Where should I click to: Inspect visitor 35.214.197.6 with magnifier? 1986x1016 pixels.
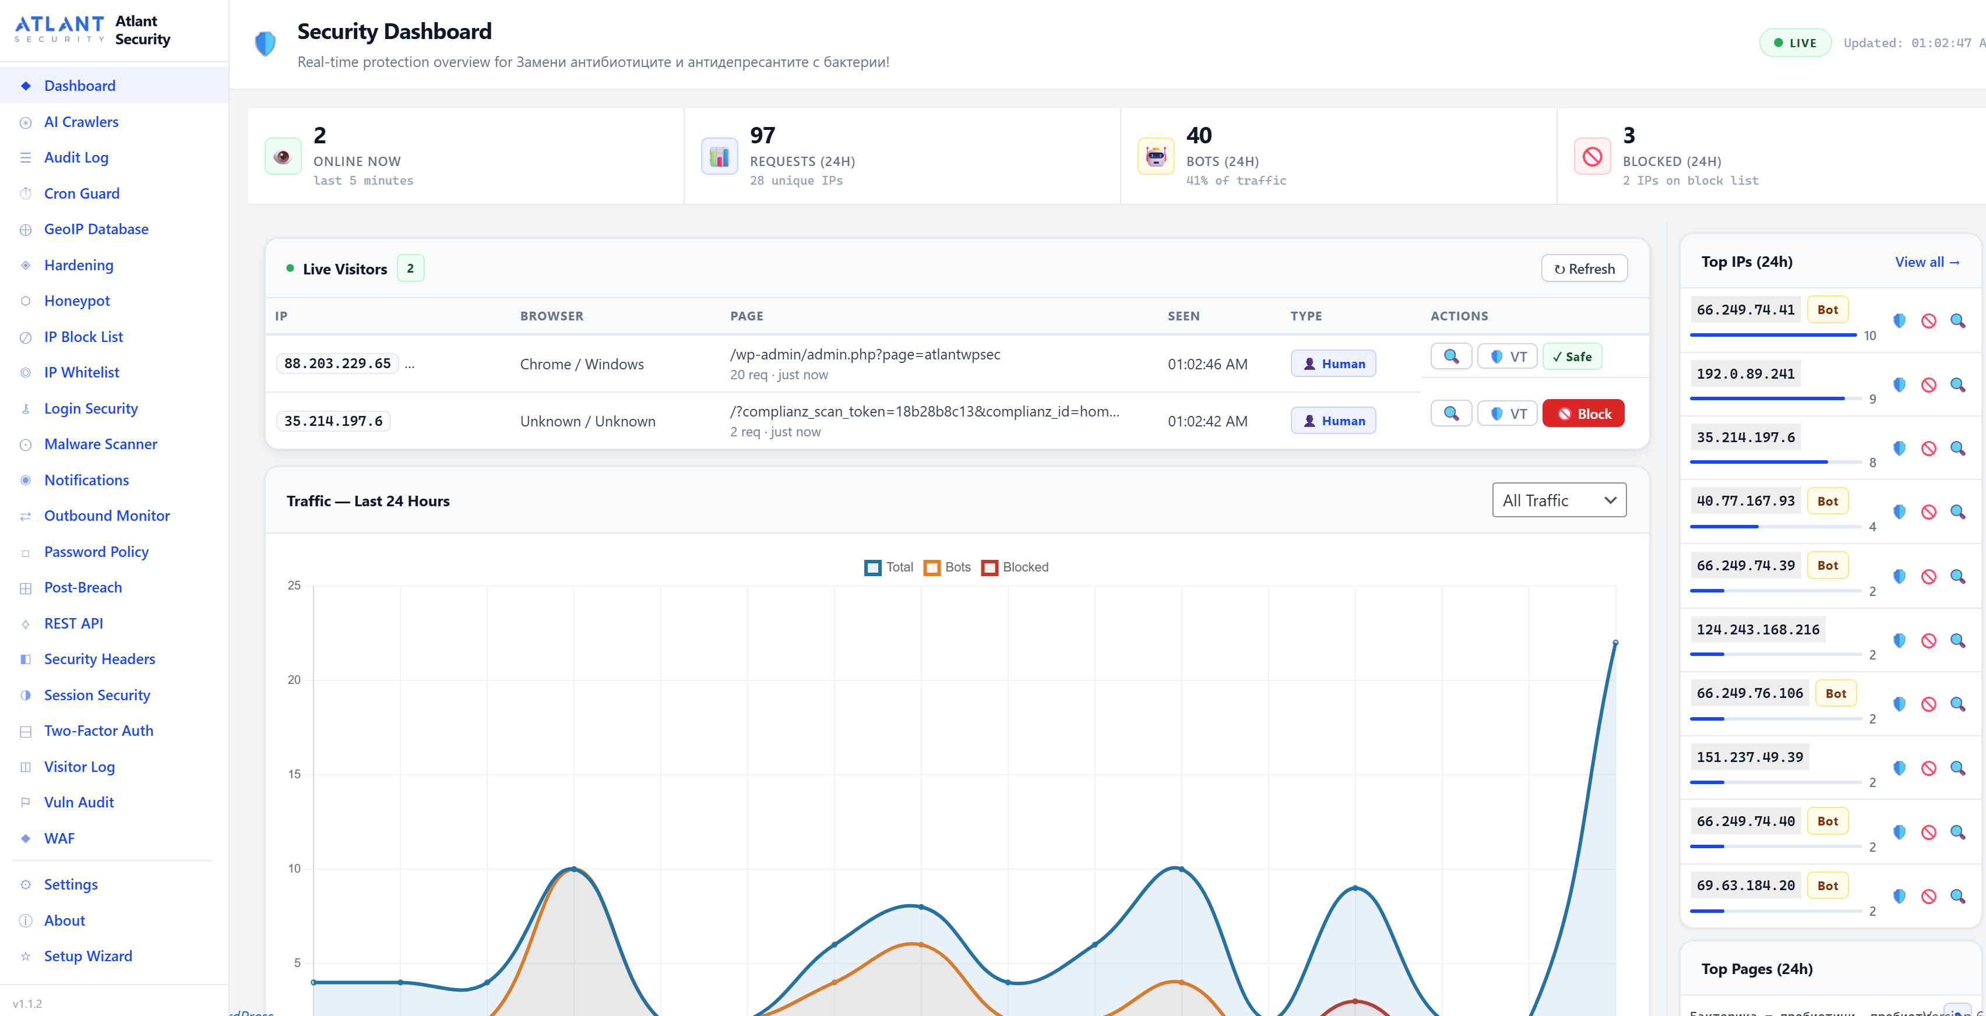click(x=1451, y=413)
